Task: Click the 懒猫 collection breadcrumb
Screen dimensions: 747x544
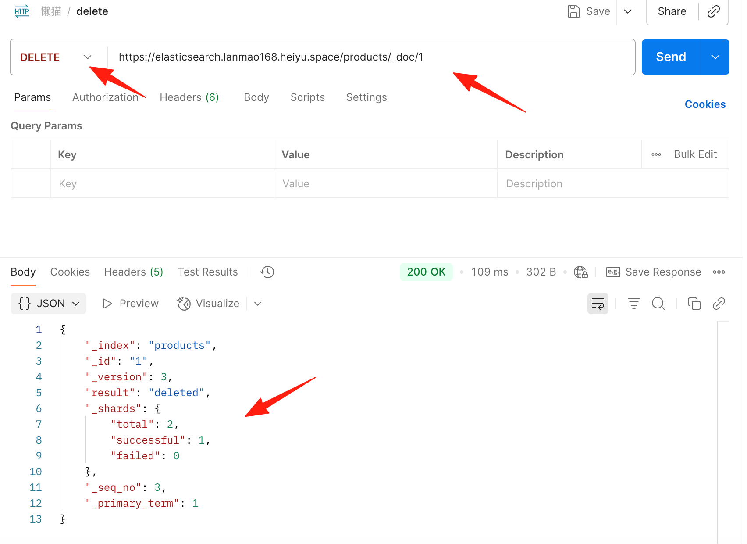Action: pyautogui.click(x=51, y=11)
